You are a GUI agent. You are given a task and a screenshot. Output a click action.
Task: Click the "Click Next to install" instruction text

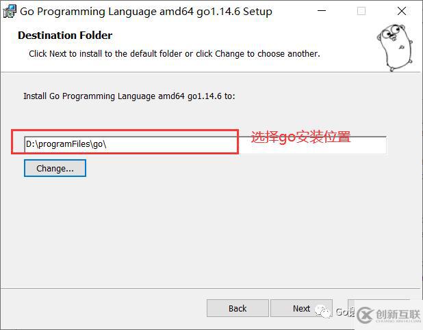pyautogui.click(x=175, y=54)
